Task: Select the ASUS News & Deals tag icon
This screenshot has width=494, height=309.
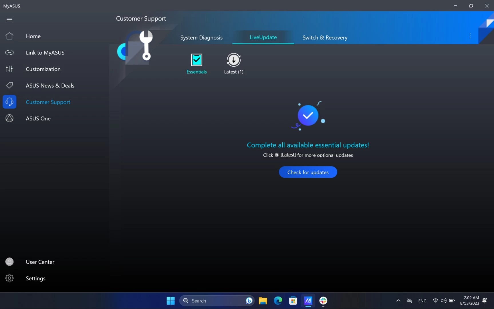Action: click(x=9, y=85)
